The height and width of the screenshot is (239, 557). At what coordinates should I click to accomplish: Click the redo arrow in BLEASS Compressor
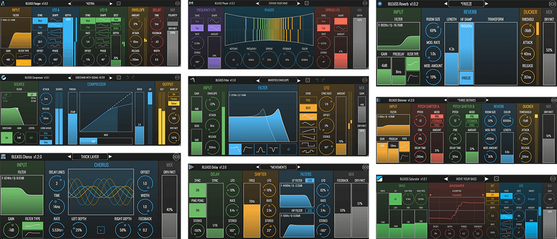pyautogui.click(x=133, y=78)
